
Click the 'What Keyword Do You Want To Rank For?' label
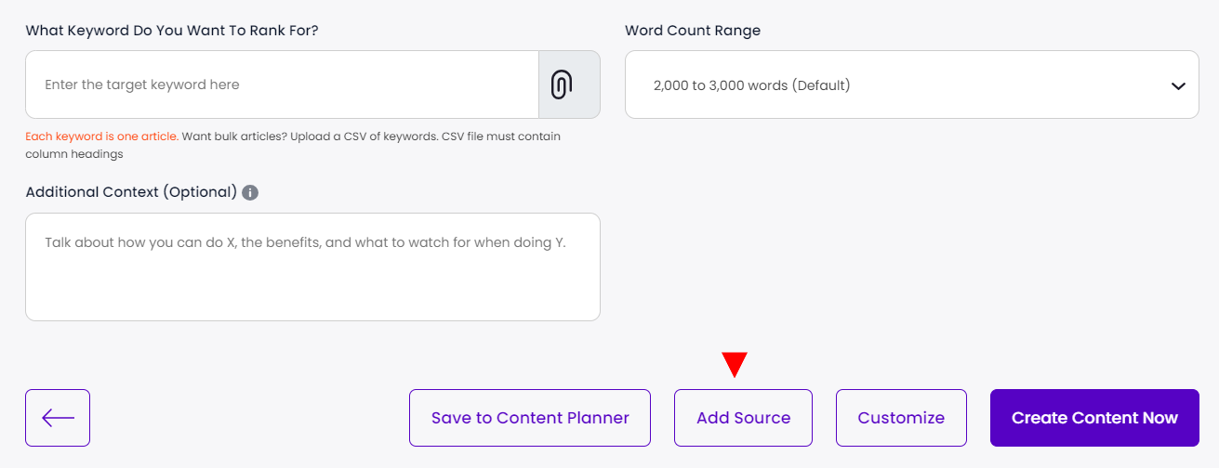pyautogui.click(x=172, y=31)
